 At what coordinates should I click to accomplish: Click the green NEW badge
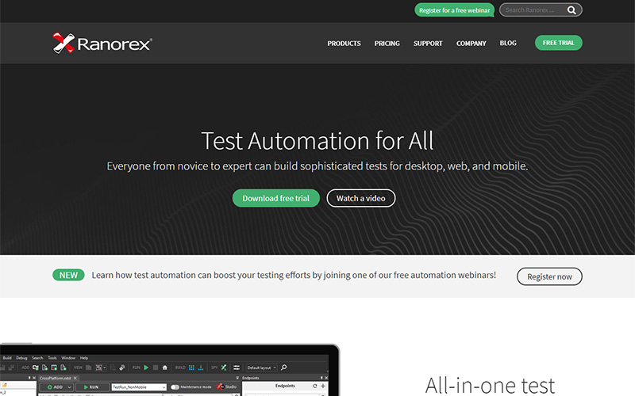click(x=68, y=275)
